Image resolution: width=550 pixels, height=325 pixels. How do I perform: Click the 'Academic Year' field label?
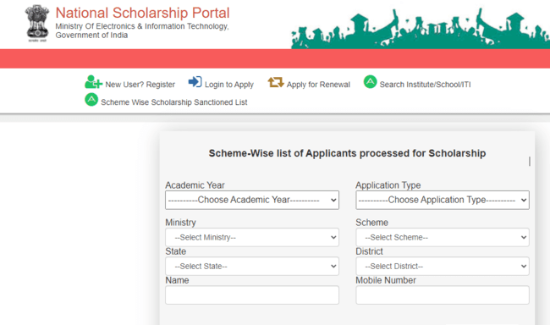click(195, 185)
